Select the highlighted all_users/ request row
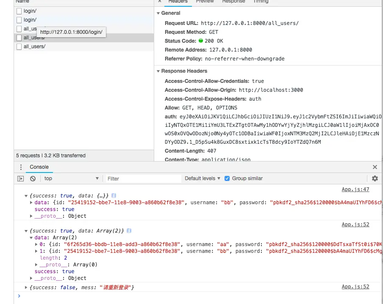Screen dimensions: 383x304 (x=84, y=38)
